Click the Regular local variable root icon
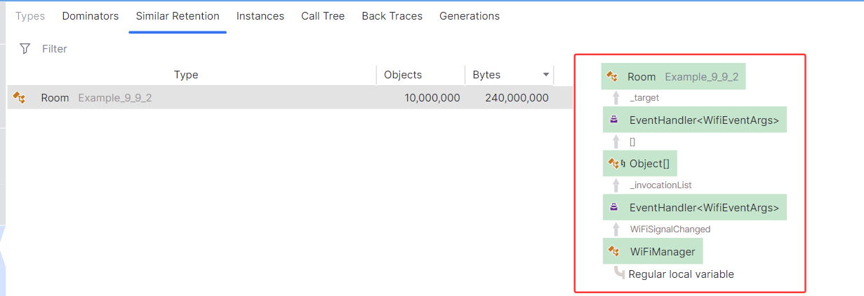The width and height of the screenshot is (864, 296). [x=619, y=273]
